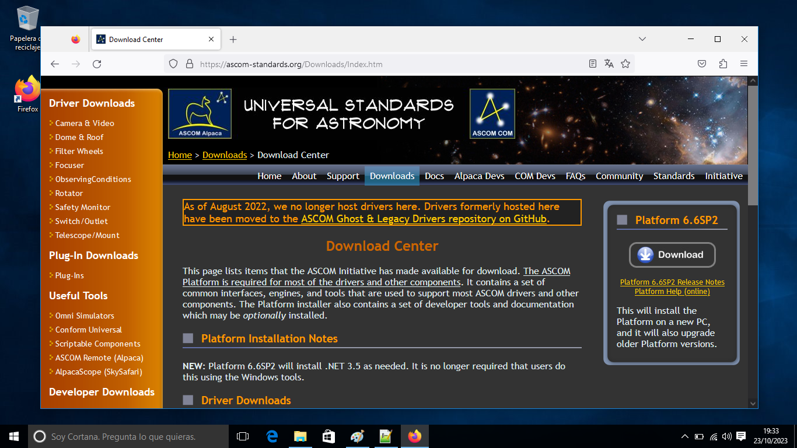Open the Standards navigation item
The image size is (797, 448).
click(x=674, y=176)
